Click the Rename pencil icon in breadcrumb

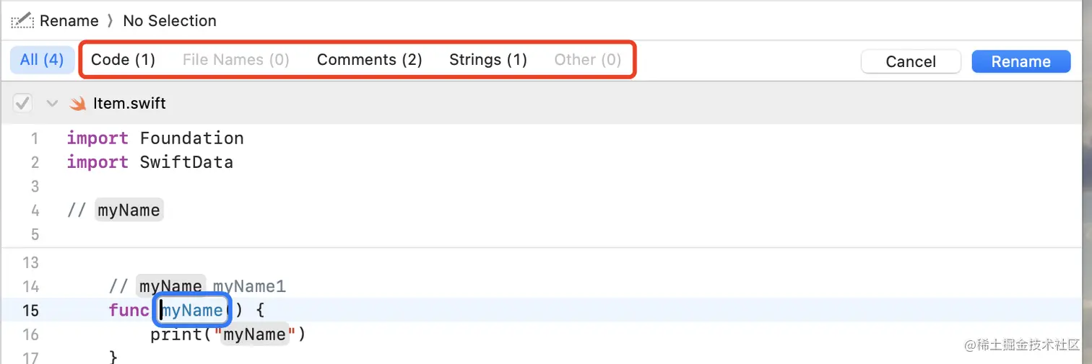(x=22, y=20)
